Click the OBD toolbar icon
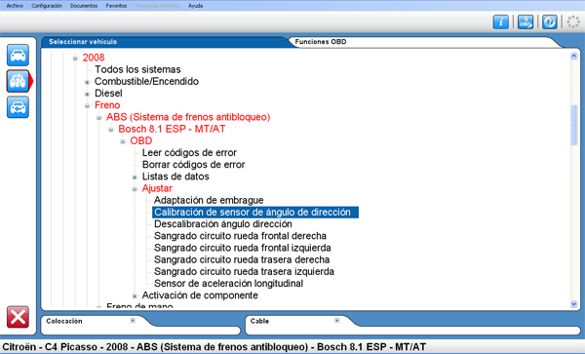The width and height of the screenshot is (585, 354). (x=526, y=22)
